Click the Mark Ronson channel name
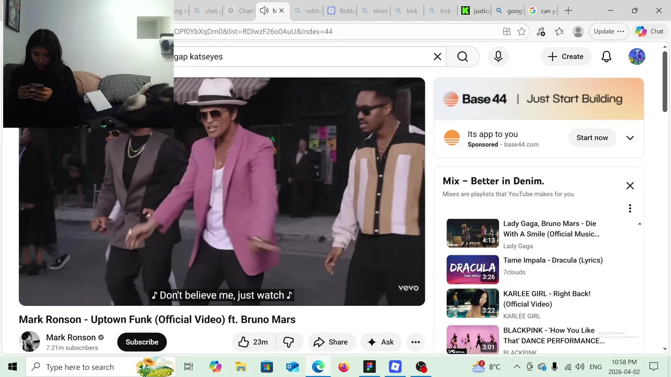The width and height of the screenshot is (671, 377). [x=71, y=337]
